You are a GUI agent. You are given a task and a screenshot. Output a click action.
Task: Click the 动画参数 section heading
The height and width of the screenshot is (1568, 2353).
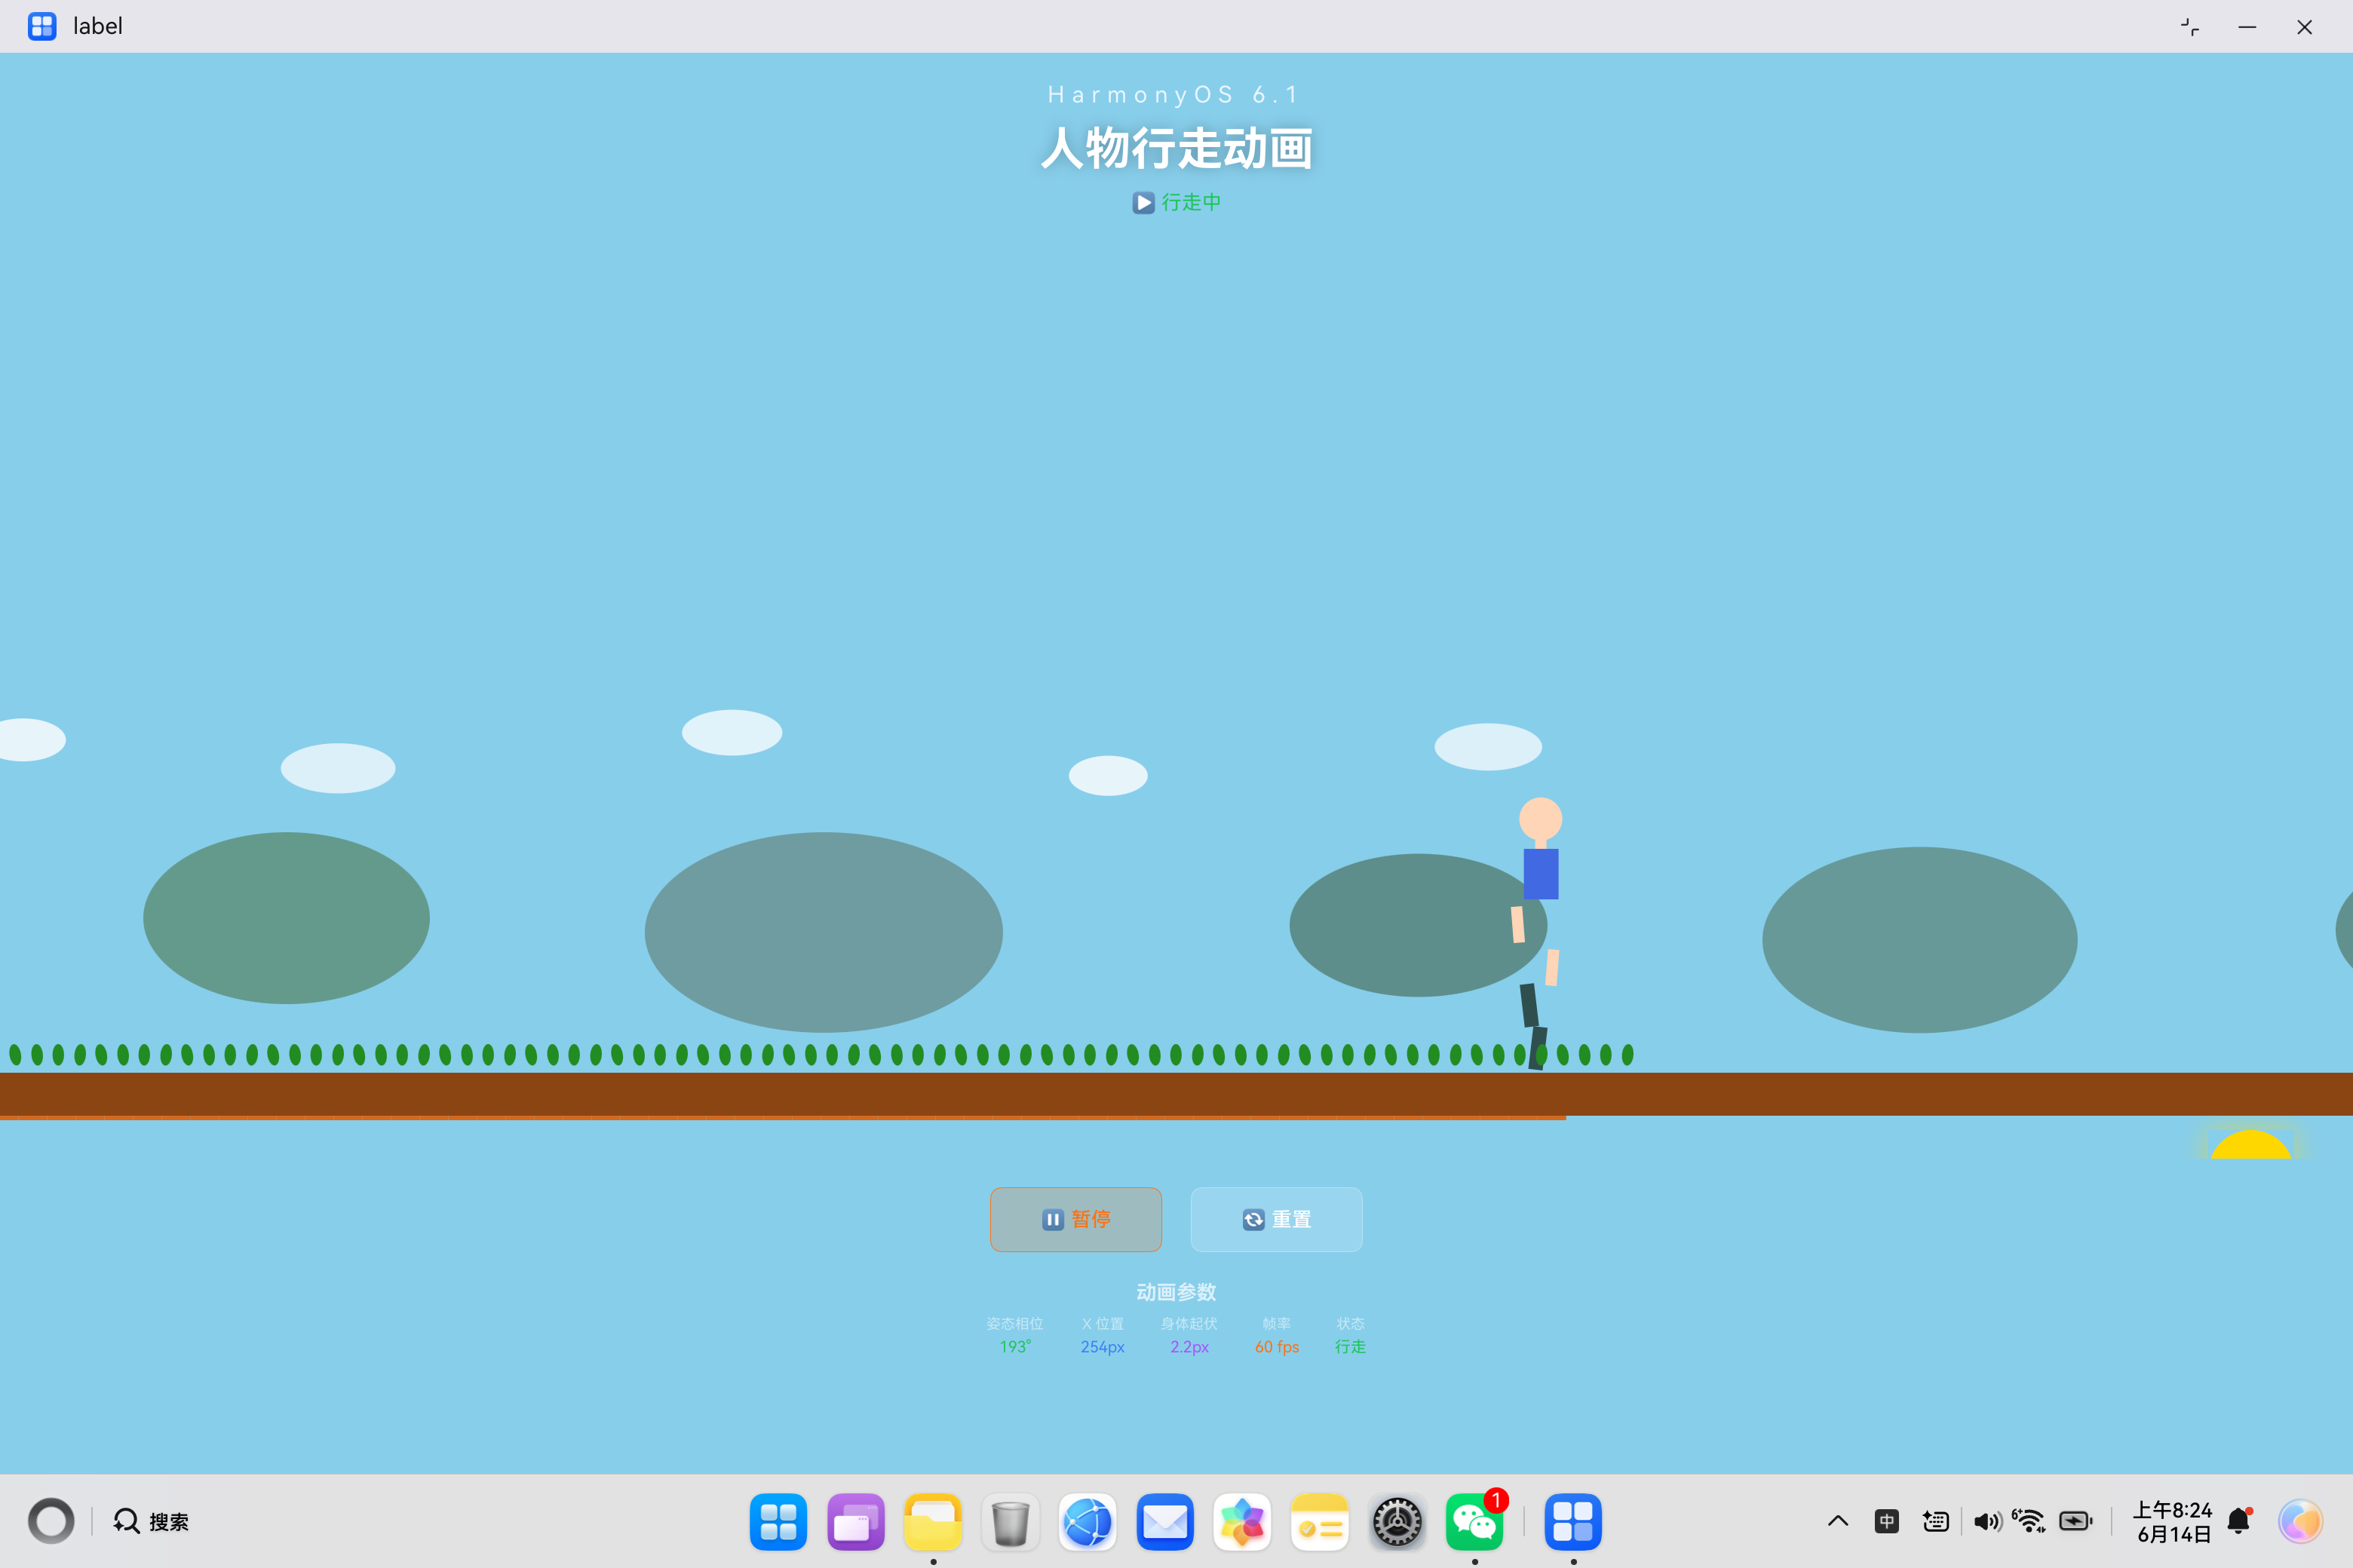[1176, 1292]
